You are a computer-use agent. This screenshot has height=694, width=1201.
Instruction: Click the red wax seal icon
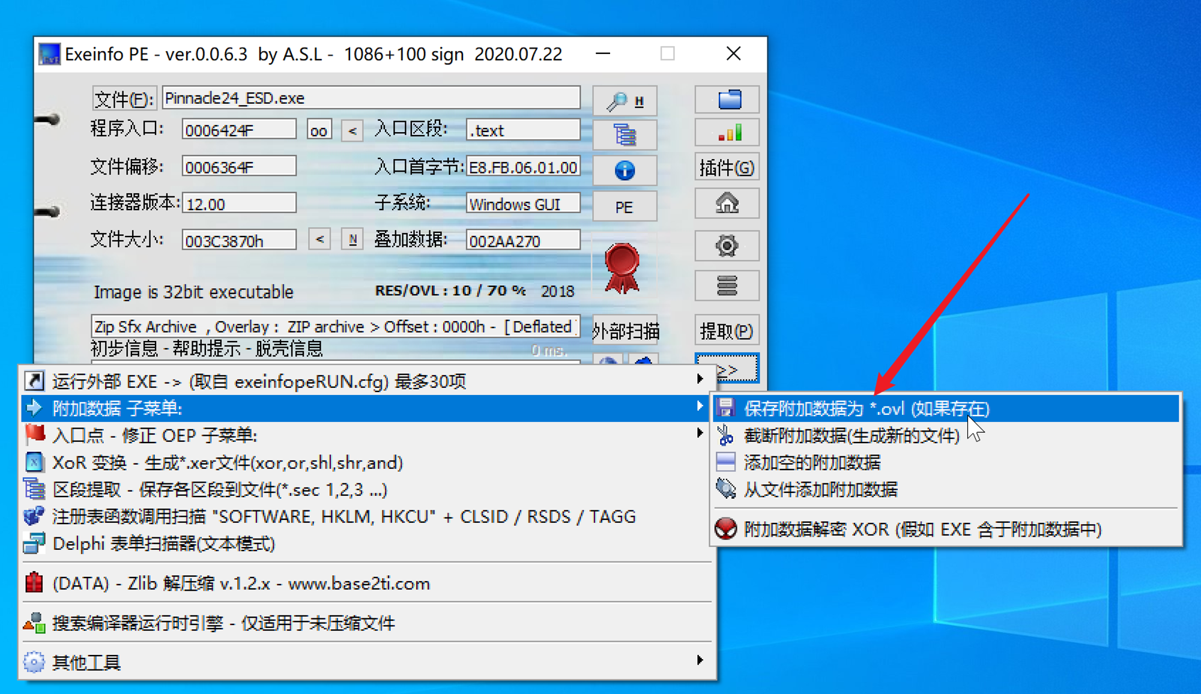622,268
